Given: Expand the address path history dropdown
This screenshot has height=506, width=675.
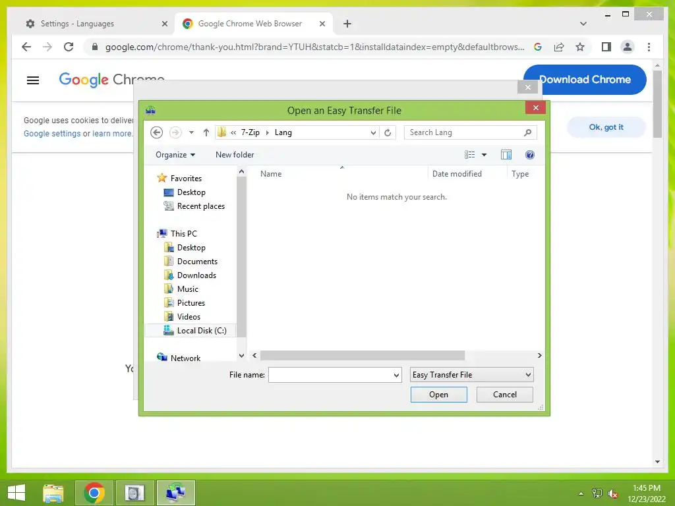Looking at the screenshot, I should [373, 132].
